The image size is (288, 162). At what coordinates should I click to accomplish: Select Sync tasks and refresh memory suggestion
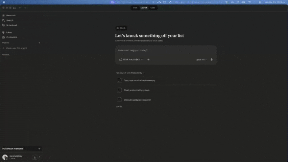166,80
